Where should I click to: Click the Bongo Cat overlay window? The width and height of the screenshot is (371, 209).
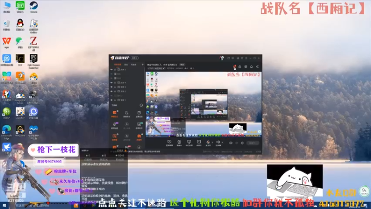pos(294,181)
